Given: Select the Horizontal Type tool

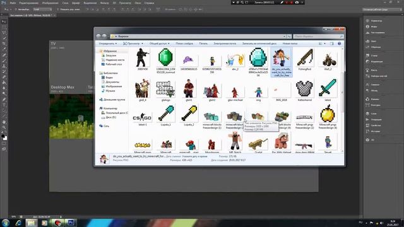Looking at the screenshot, I should (x=4, y=105).
